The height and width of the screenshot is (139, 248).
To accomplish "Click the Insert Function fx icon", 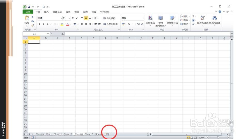I will (x=63, y=34).
